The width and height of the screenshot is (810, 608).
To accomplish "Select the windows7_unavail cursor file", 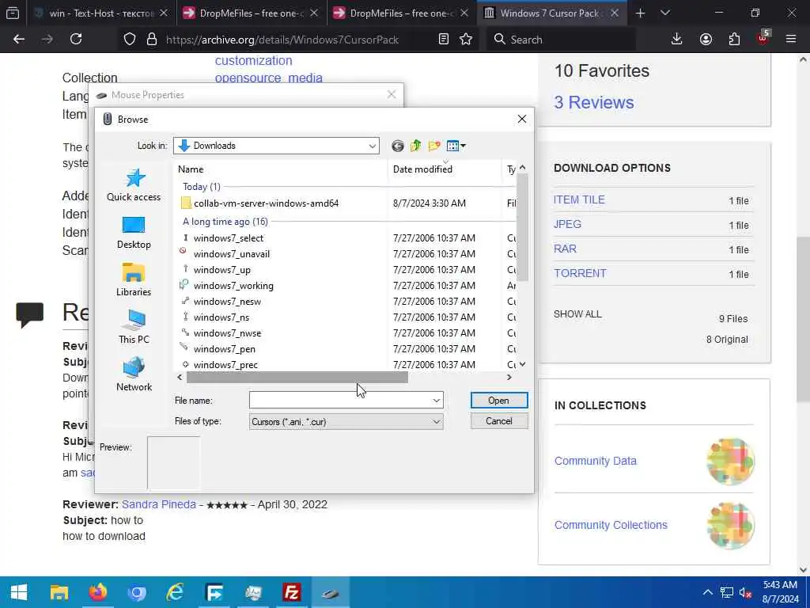I will tap(225, 254).
